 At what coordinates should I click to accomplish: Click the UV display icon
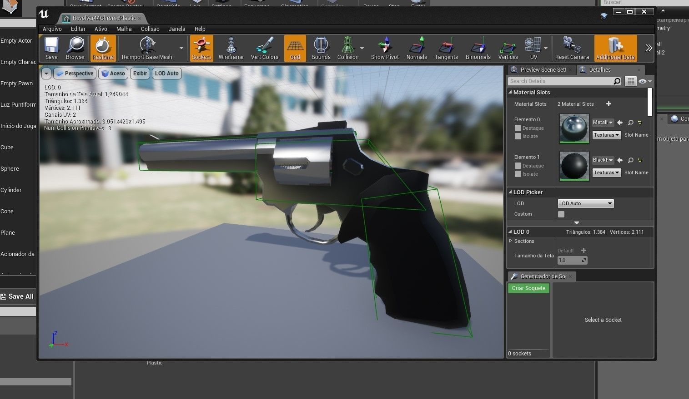coord(533,48)
